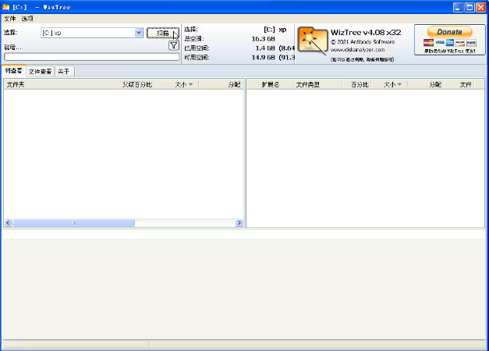Image resolution: width=489 pixels, height=351 pixels.
Task: Click the left scroll arrow of tree pane
Action: pos(9,223)
